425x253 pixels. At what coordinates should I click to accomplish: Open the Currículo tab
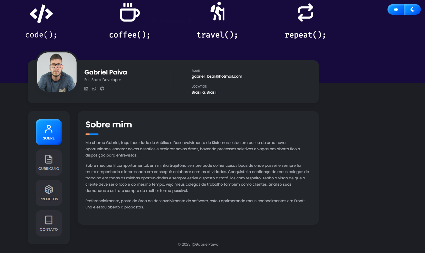[49, 163]
